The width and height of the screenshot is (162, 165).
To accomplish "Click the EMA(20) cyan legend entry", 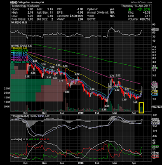I will pos(19,52).
